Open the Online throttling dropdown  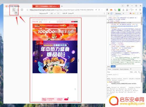pos(71,13)
